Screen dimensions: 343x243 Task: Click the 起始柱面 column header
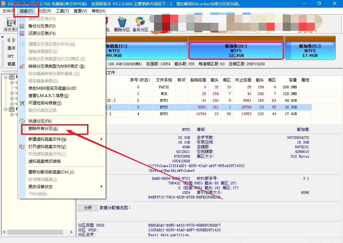coord(198,80)
